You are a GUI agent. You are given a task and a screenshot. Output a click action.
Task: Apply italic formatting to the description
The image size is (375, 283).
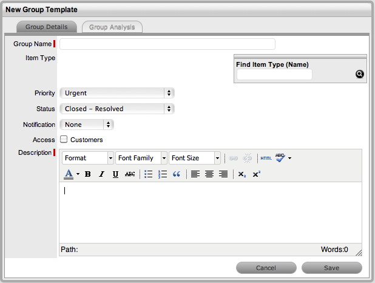tap(101, 174)
